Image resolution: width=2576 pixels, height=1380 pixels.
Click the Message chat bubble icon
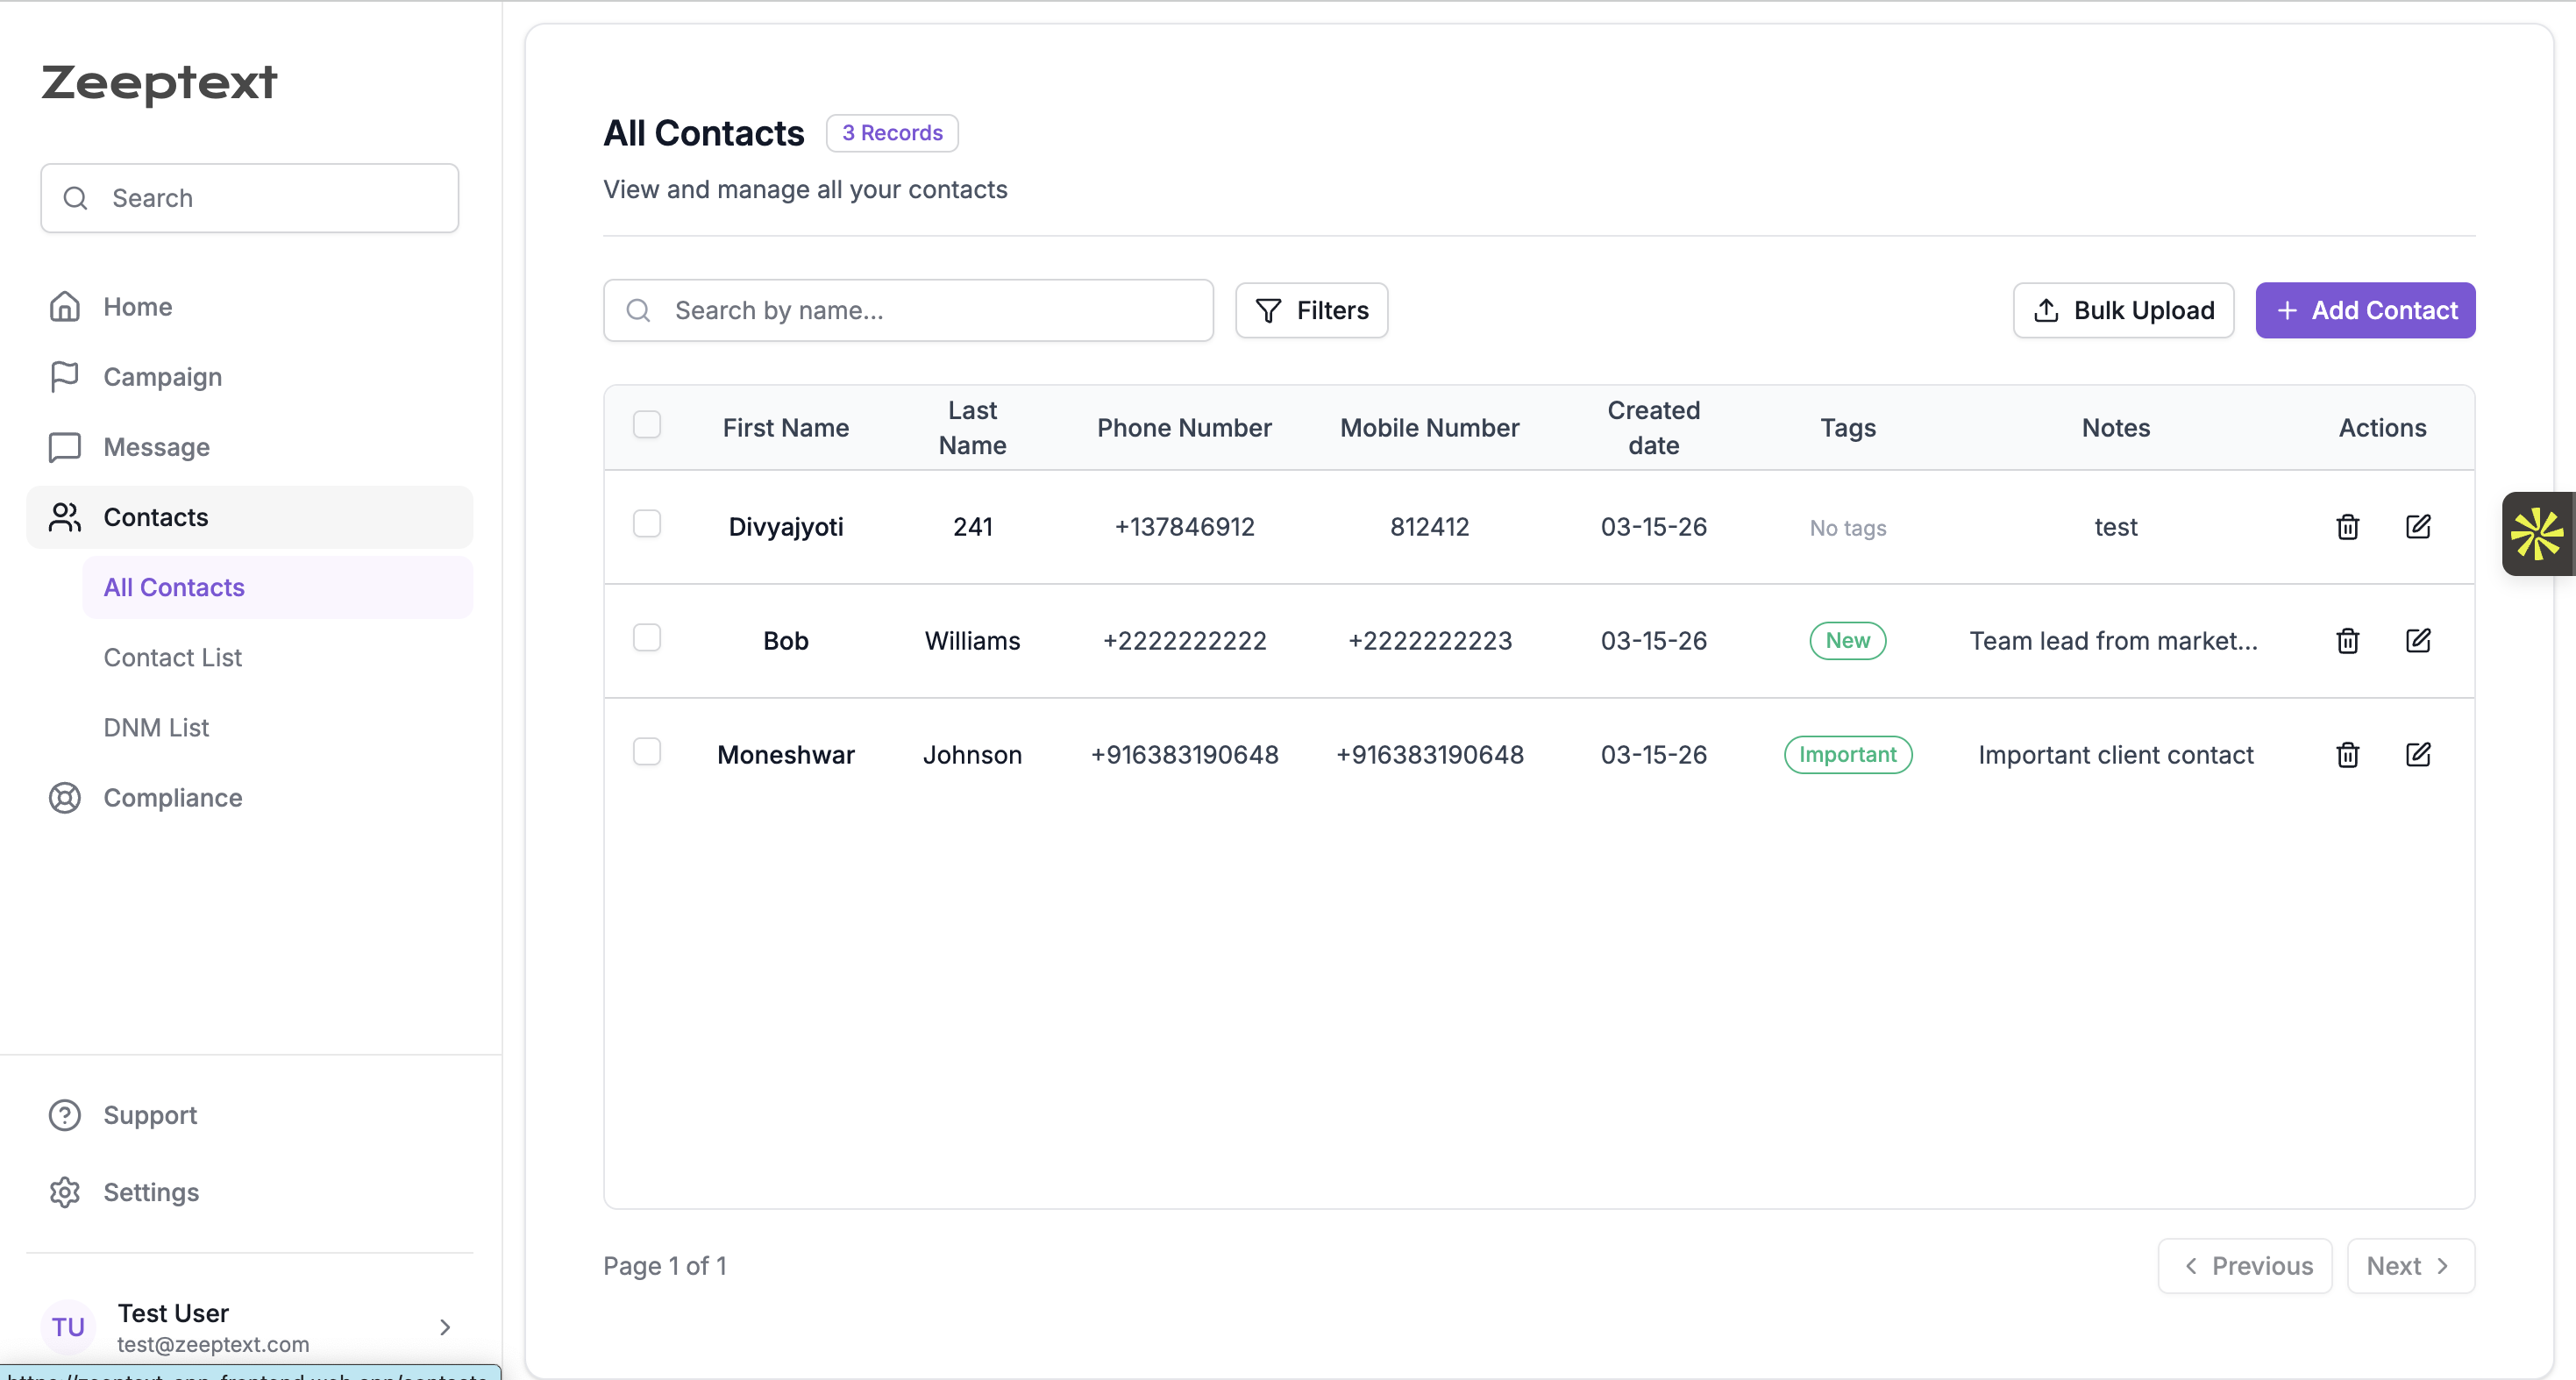[65, 447]
